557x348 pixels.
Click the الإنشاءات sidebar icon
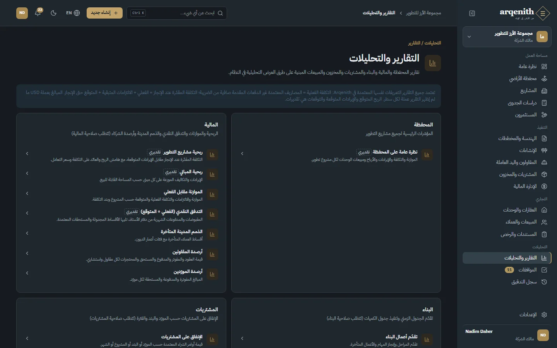544,150
